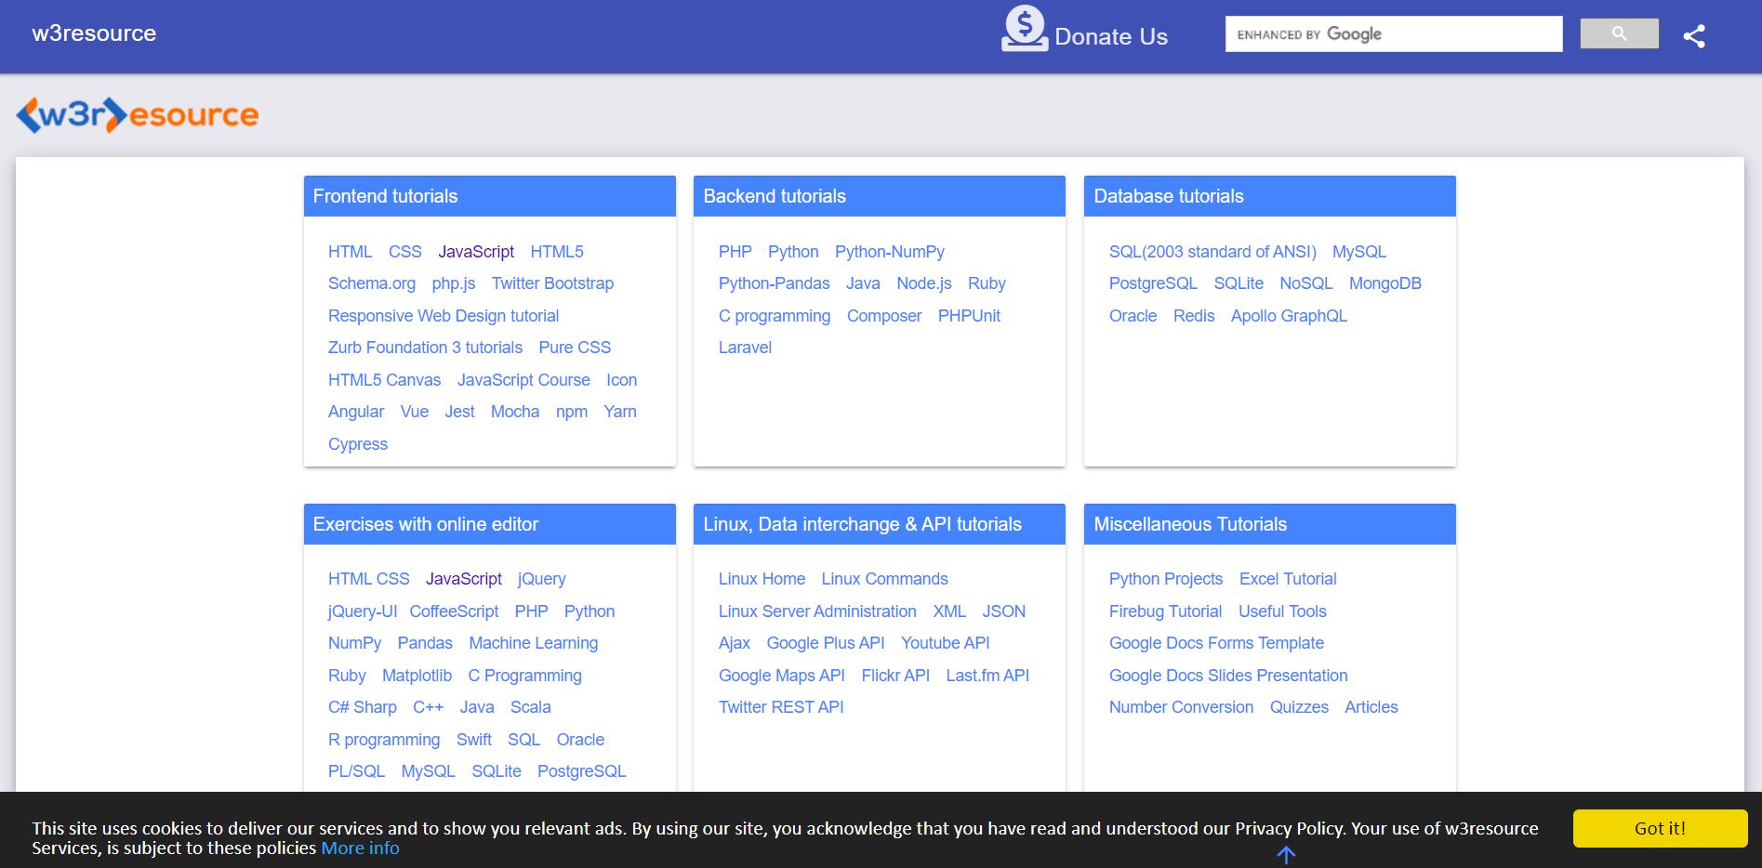Open Google Docs Slides Presentation link
This screenshot has width=1762, height=868.
(1227, 676)
